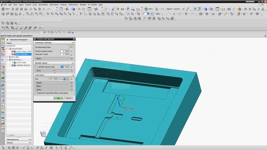Open the File menu
The width and height of the screenshot is (267, 150).
(x=5, y=5)
